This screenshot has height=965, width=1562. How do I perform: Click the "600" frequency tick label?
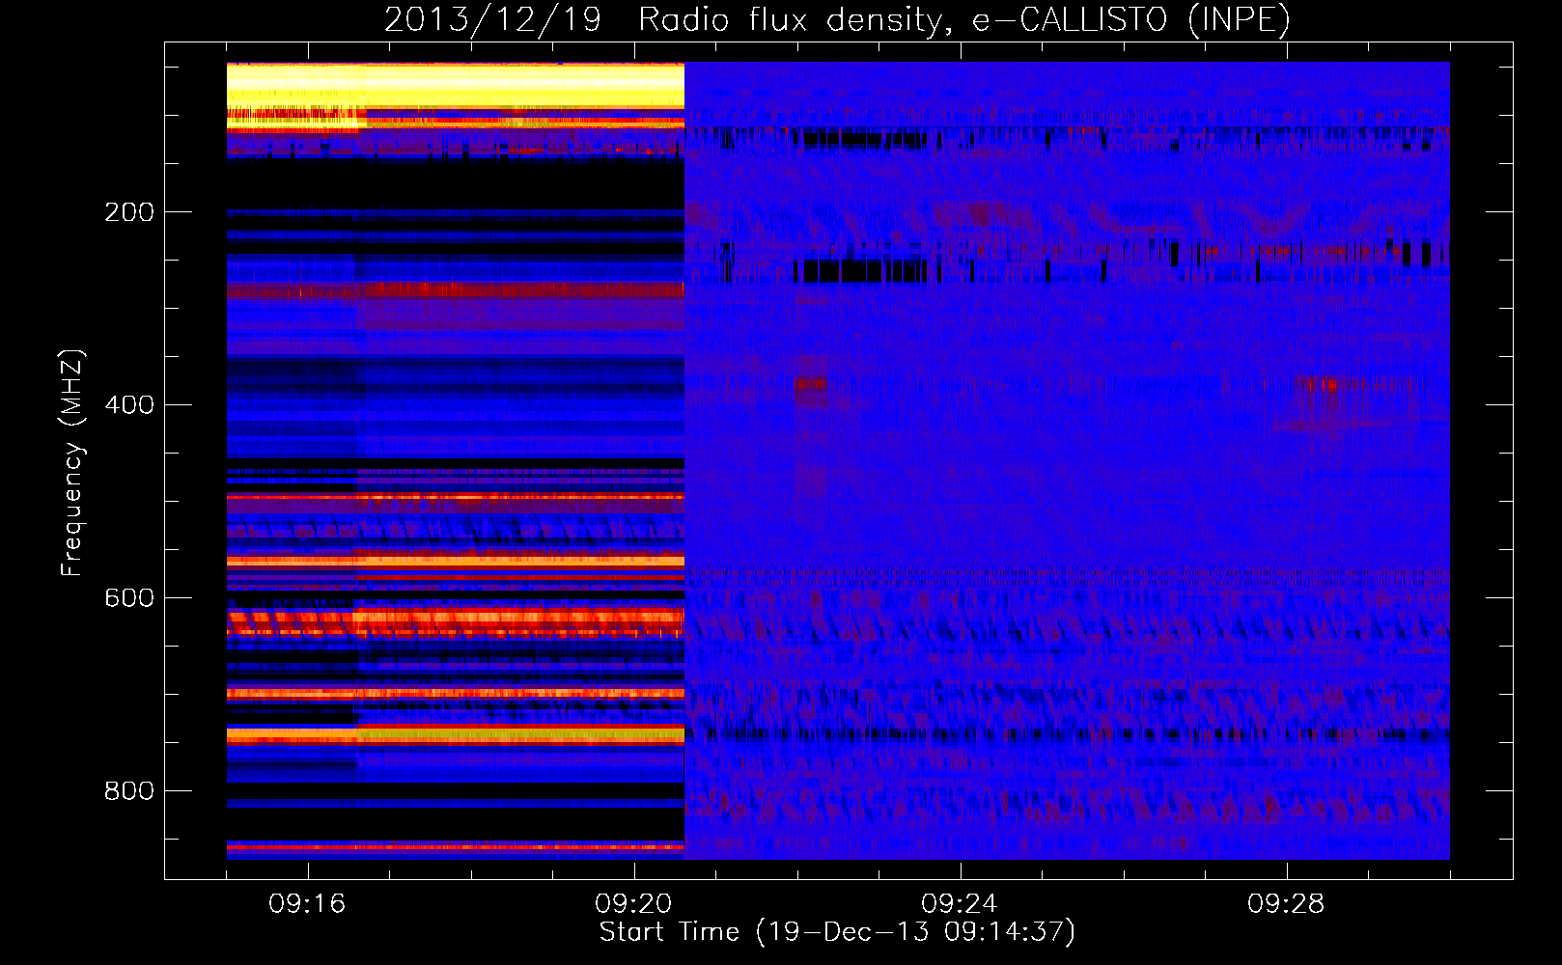(x=129, y=598)
